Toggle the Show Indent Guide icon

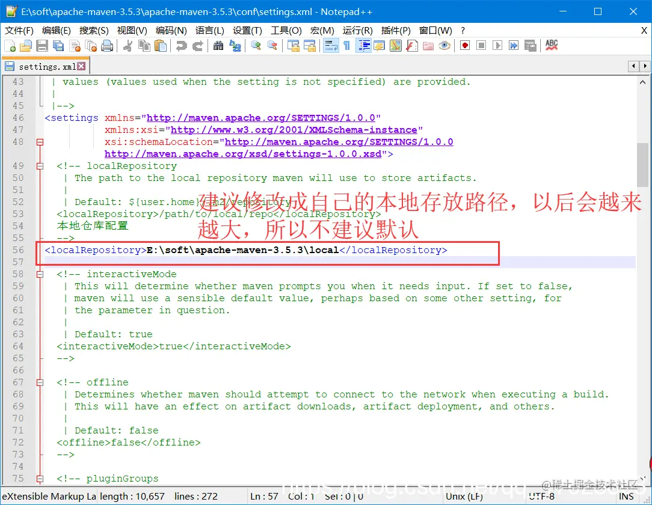[364, 46]
